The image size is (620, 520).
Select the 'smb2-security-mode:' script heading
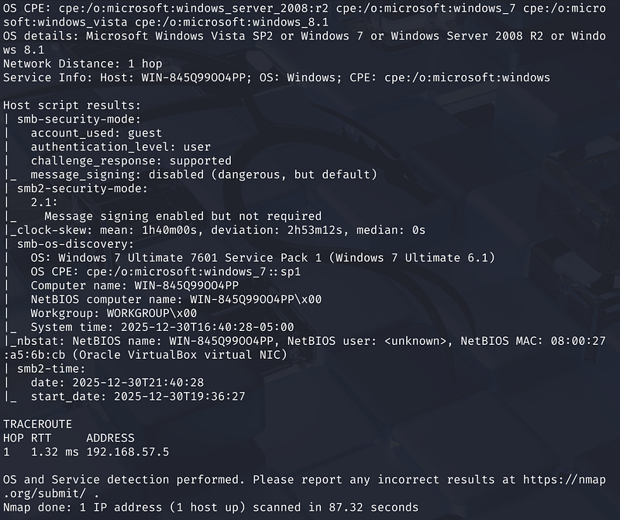click(x=76, y=188)
